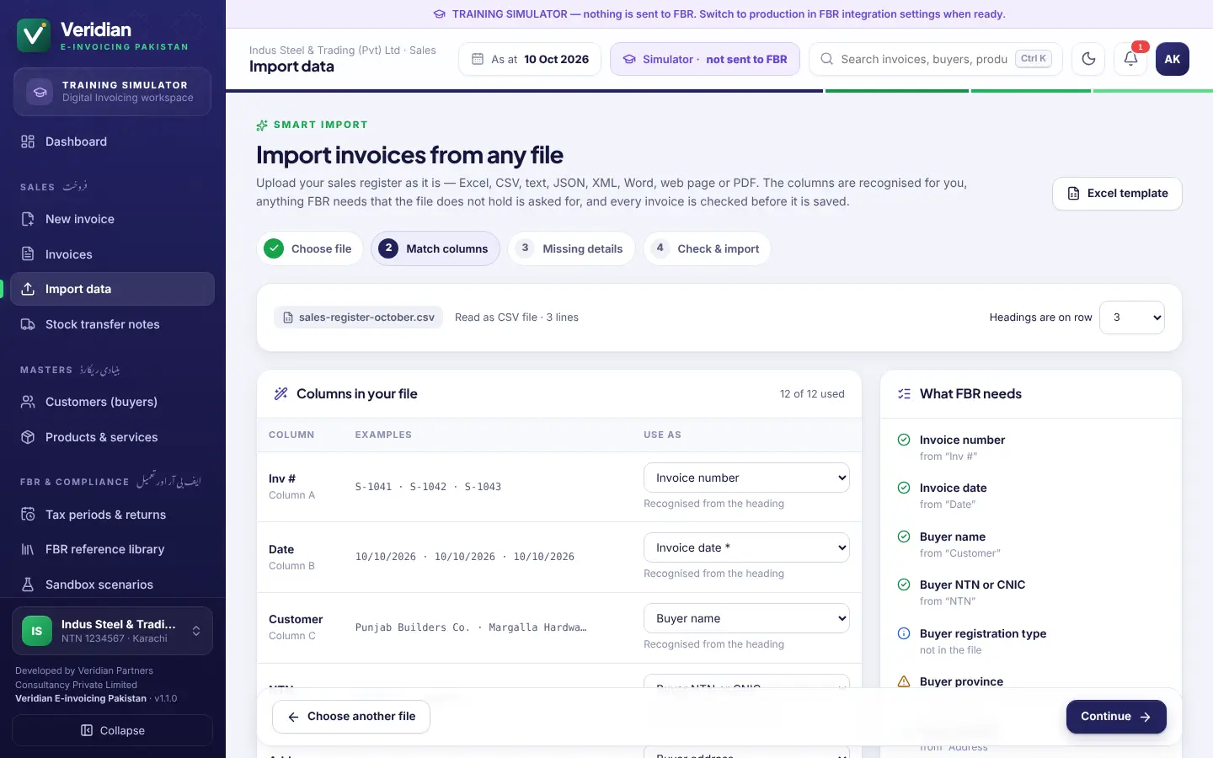Expand the Indus Steel company switcher
Screen dimensions: 1213x758
click(x=112, y=631)
